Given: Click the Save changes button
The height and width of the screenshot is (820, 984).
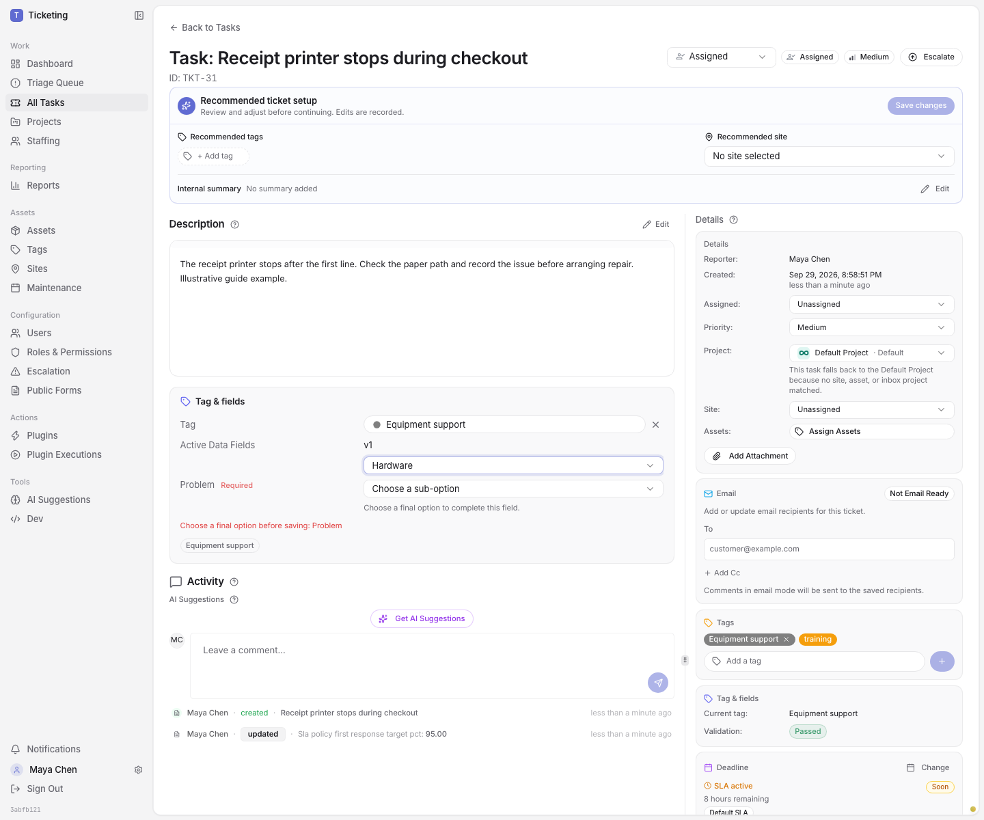Looking at the screenshot, I should (x=920, y=105).
